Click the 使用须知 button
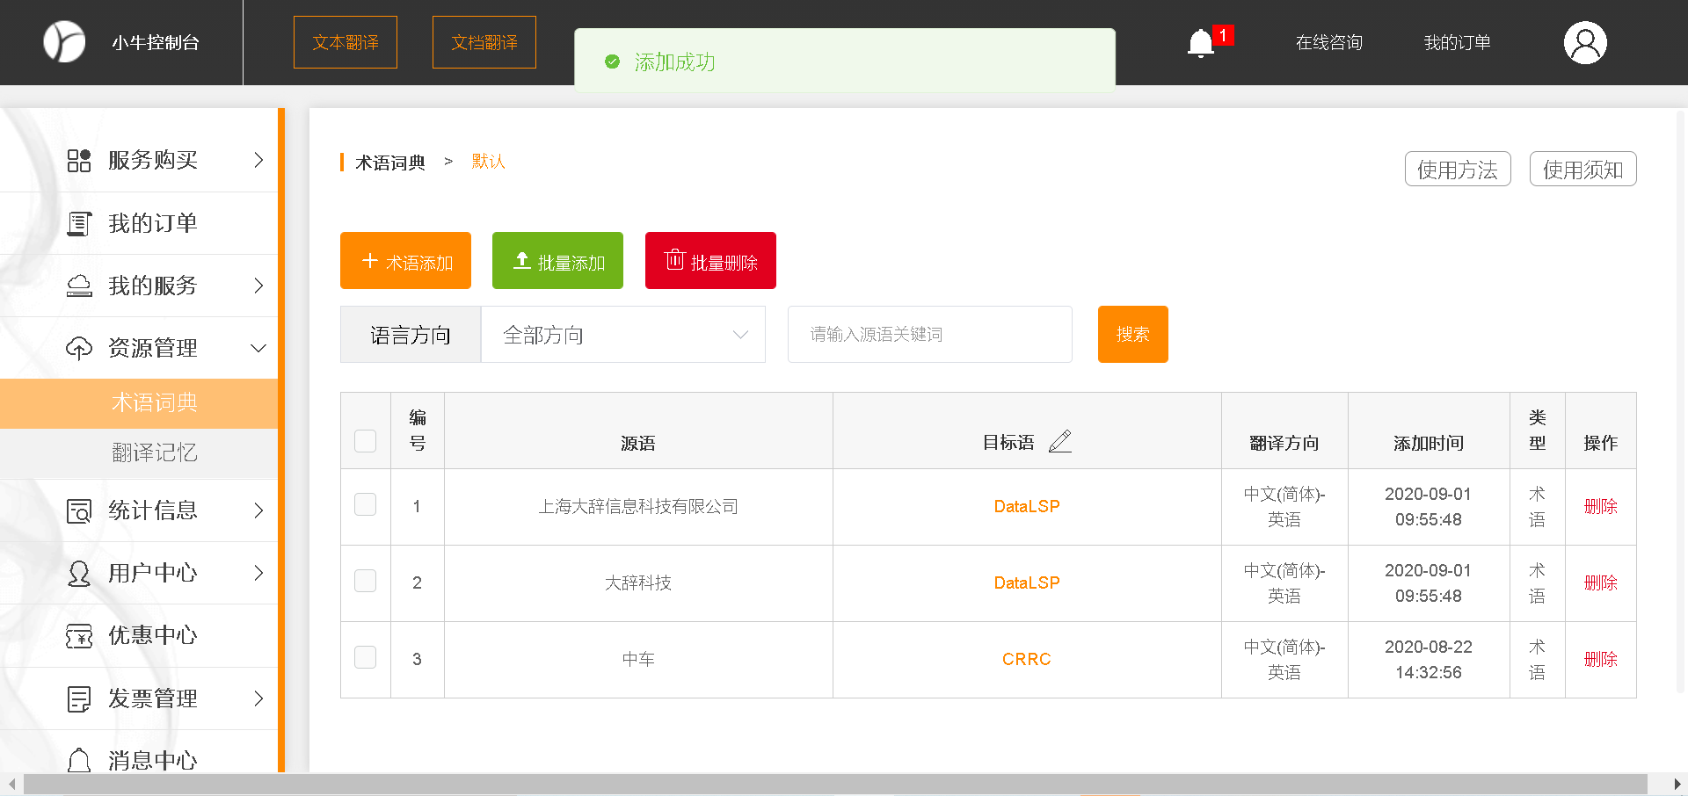This screenshot has height=796, width=1688. pyautogui.click(x=1583, y=170)
